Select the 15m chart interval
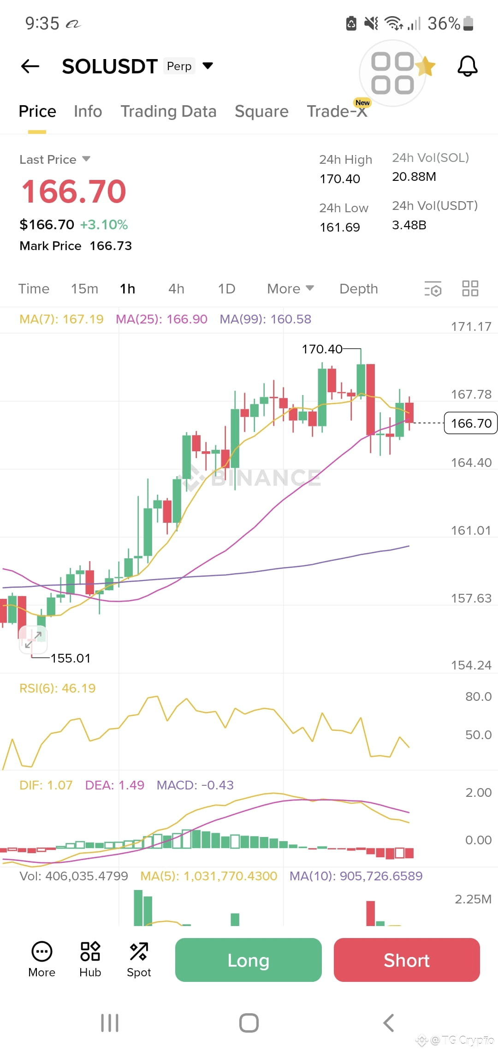Viewport: 498px width, 1052px height. tap(84, 289)
